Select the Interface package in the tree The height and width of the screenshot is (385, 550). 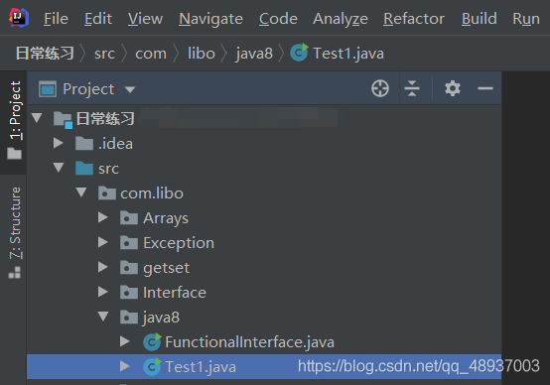point(175,293)
